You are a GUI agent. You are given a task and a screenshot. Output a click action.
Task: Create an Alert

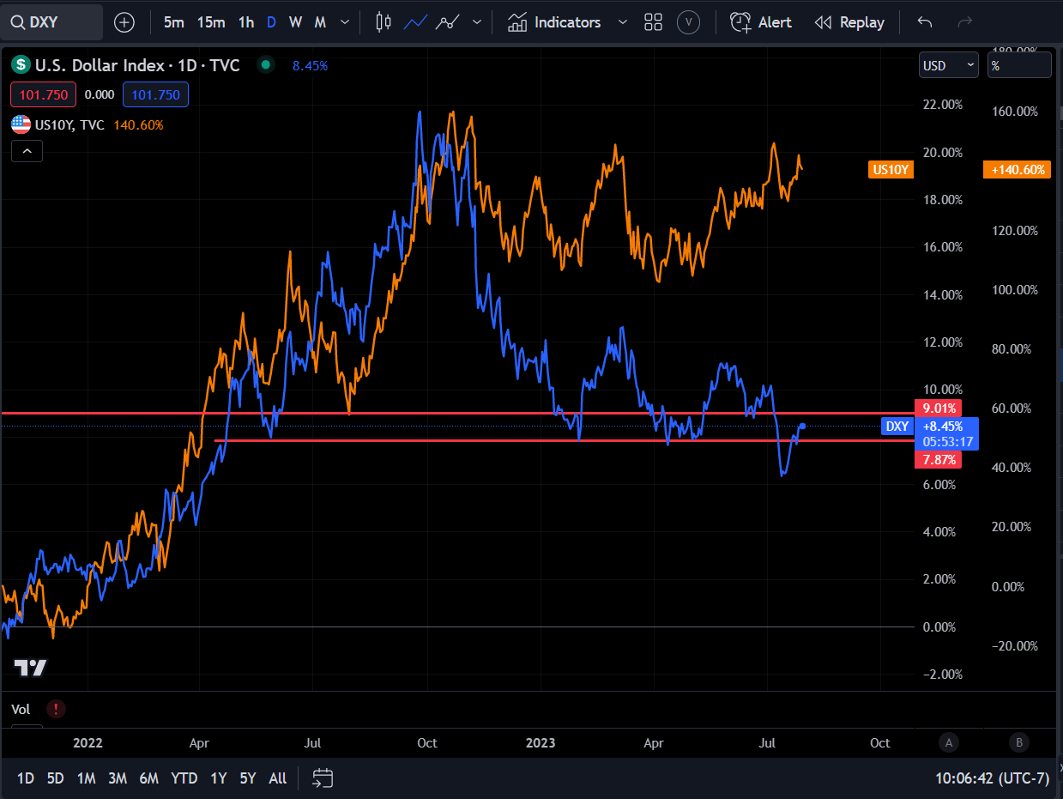(x=761, y=22)
